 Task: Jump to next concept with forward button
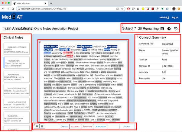[43, 126]
